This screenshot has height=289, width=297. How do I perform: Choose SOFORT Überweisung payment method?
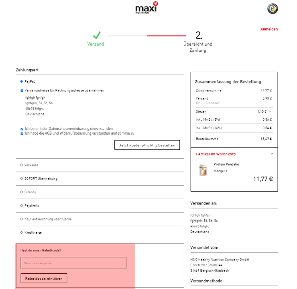coord(22,178)
